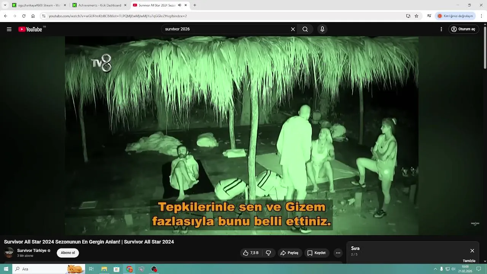Click the tv8 watermark logo in video
Image resolution: width=487 pixels, height=274 pixels.
[x=102, y=63]
